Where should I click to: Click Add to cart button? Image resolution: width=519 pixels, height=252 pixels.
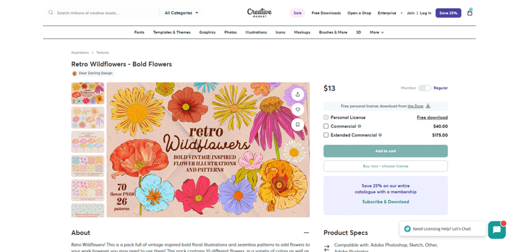tap(386, 151)
